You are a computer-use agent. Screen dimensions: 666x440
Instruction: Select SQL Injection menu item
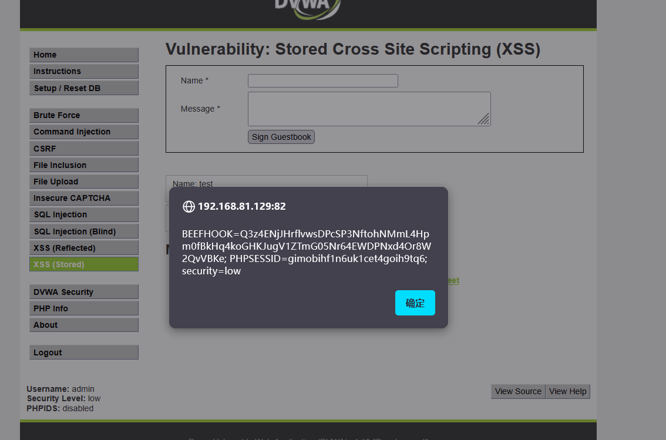(84, 214)
